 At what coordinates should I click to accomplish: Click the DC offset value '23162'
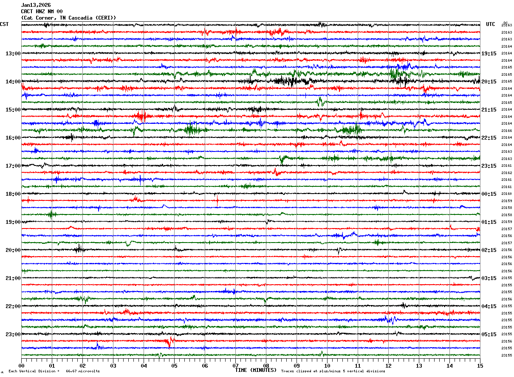click(506, 173)
